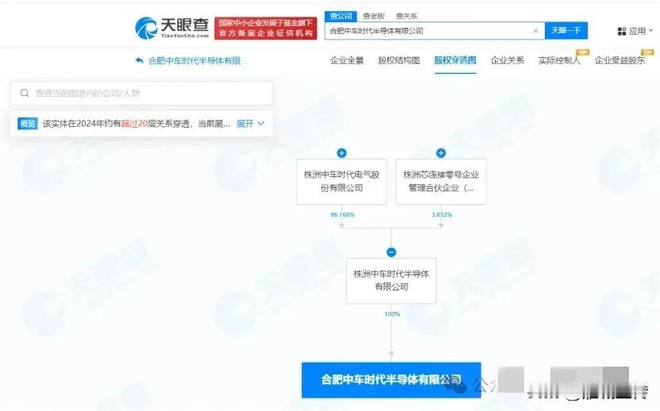Screen dimensions: 660x411
Task: Click the 合肥中车时代半导体有限... breadcrumb title
Action: (198, 61)
